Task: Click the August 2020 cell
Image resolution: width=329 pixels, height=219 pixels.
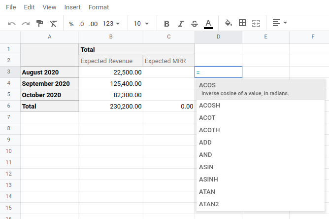Action: tap(50, 73)
